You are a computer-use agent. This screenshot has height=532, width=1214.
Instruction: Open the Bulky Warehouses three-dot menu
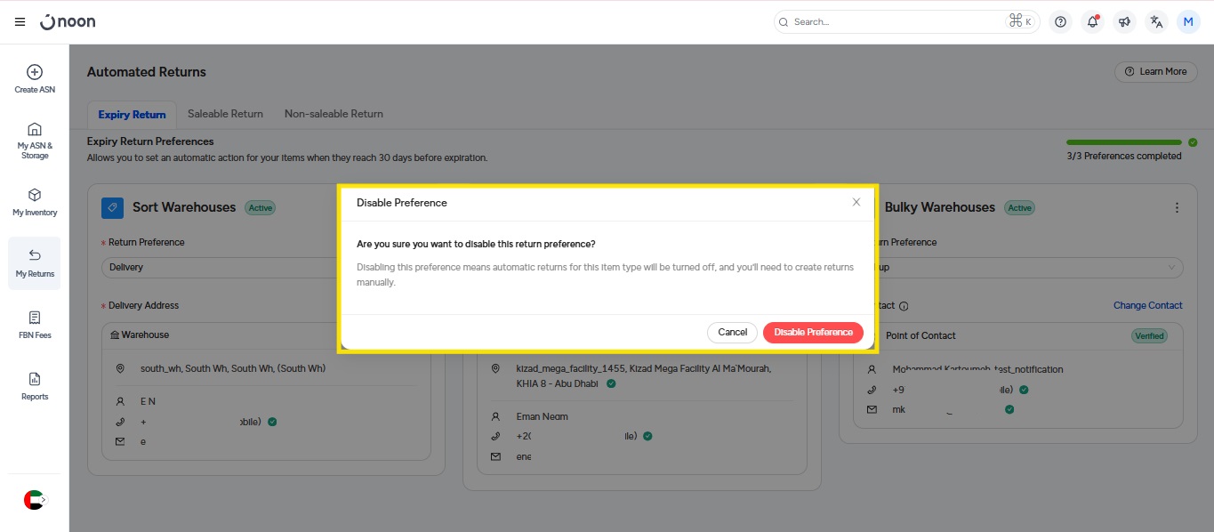pyautogui.click(x=1177, y=207)
